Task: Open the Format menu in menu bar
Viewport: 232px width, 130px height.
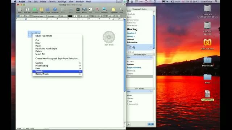Action: tap(52, 1)
